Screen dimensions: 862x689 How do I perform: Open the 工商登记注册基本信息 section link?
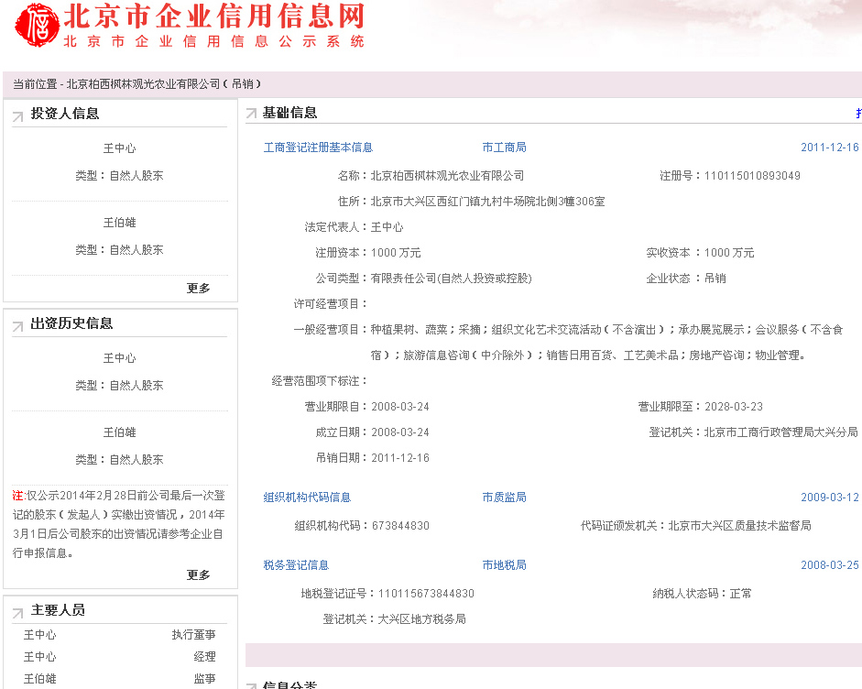click(318, 148)
